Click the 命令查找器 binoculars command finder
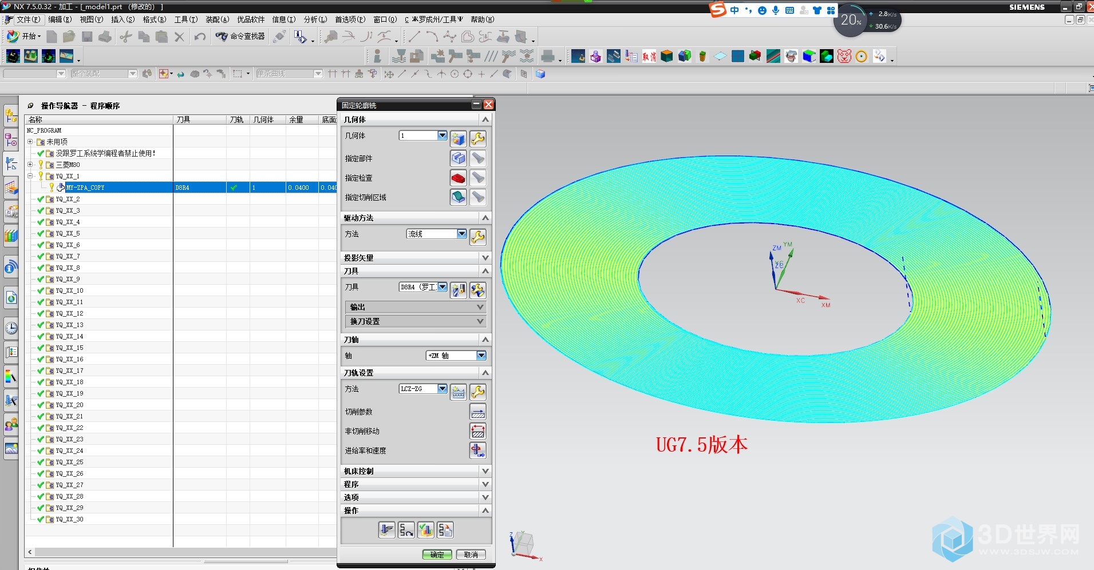The width and height of the screenshot is (1094, 570). point(240,36)
